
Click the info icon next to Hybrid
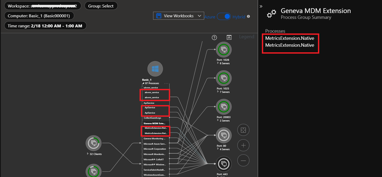[248, 16]
